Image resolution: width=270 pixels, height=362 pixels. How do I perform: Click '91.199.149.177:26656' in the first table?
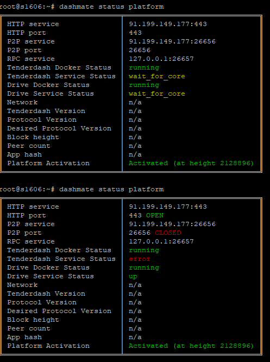[x=172, y=41]
